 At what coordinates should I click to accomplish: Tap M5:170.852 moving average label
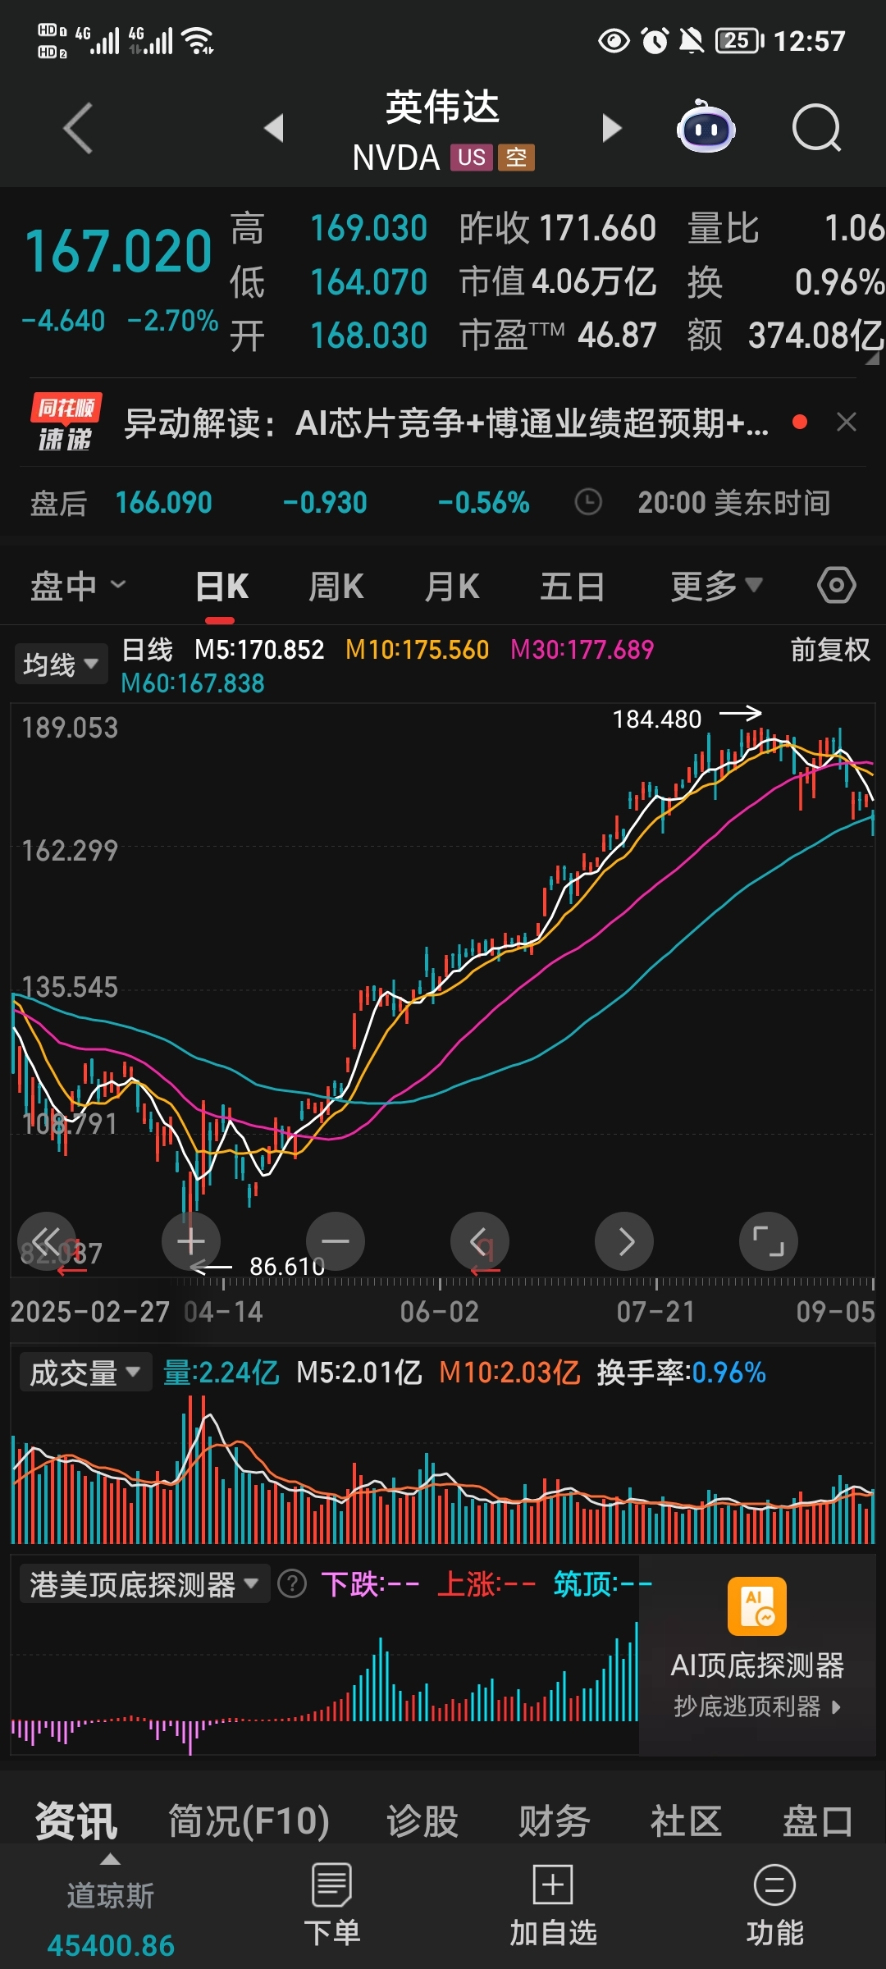click(x=259, y=650)
